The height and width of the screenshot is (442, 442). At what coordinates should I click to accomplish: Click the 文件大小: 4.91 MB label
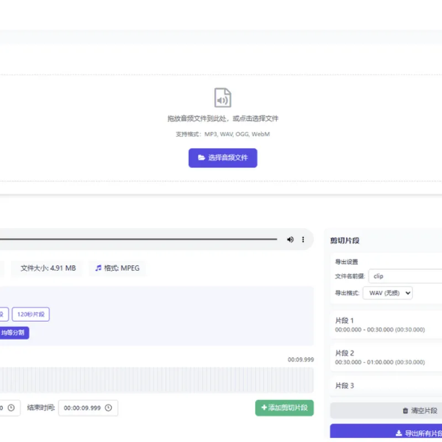pos(48,268)
